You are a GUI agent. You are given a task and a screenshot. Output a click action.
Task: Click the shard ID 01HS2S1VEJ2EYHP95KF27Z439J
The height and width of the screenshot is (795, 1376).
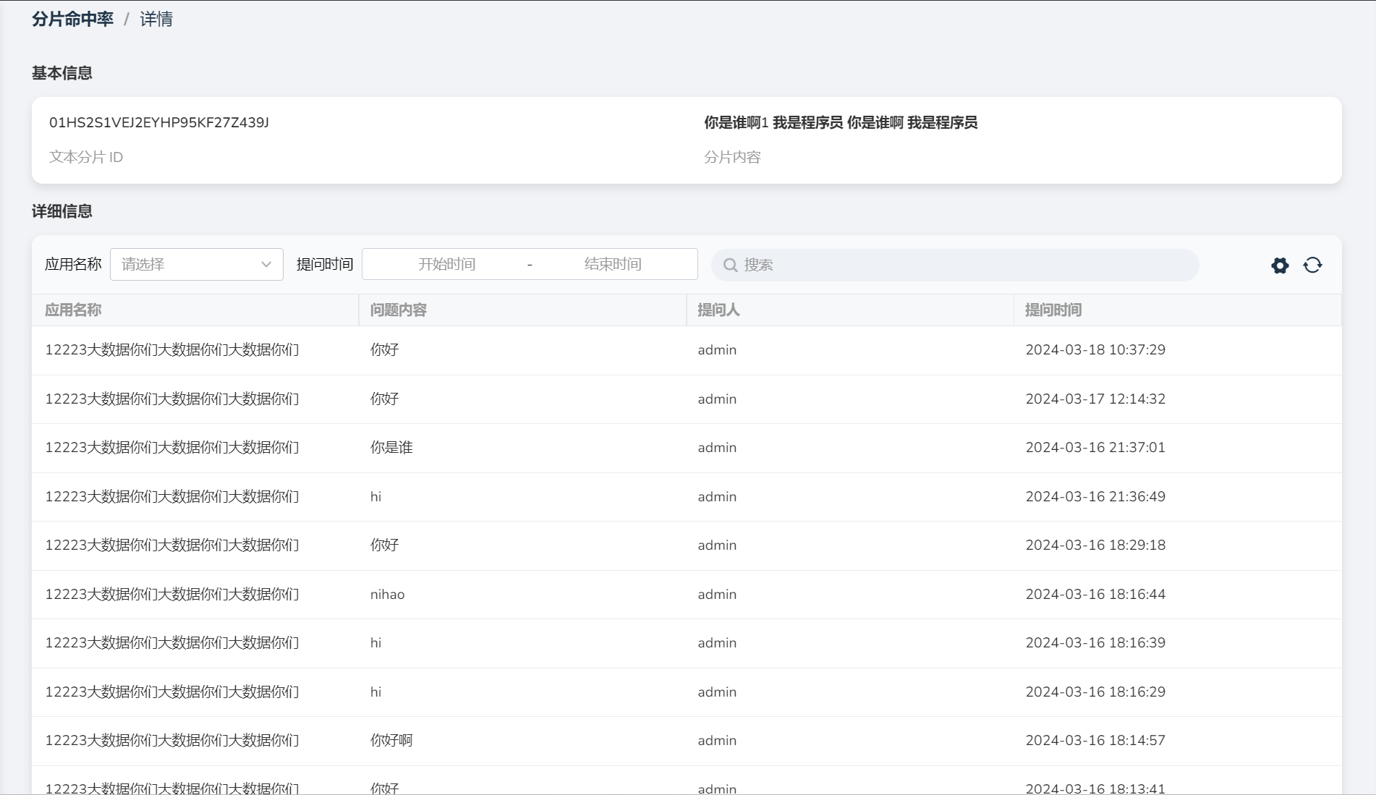pos(159,123)
